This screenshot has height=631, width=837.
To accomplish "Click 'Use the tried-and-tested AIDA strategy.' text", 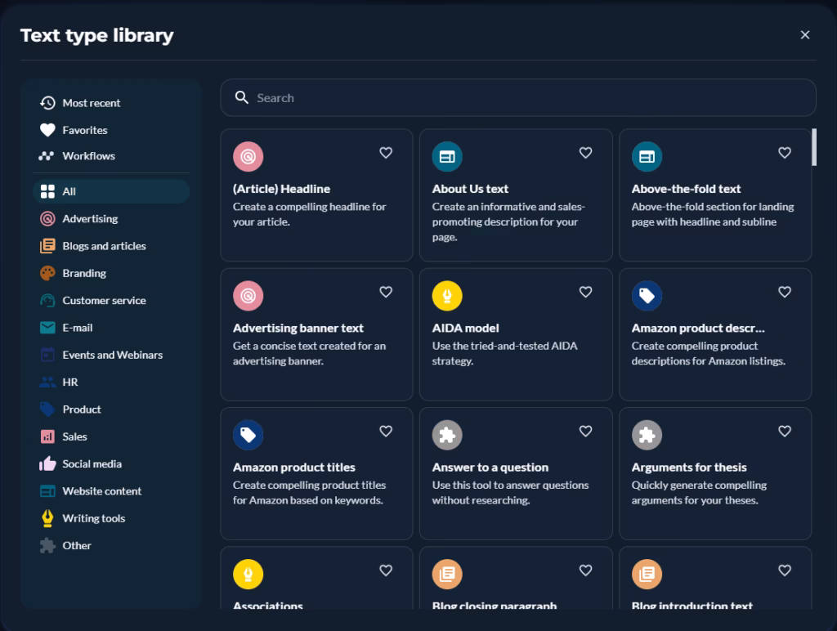I will [505, 353].
